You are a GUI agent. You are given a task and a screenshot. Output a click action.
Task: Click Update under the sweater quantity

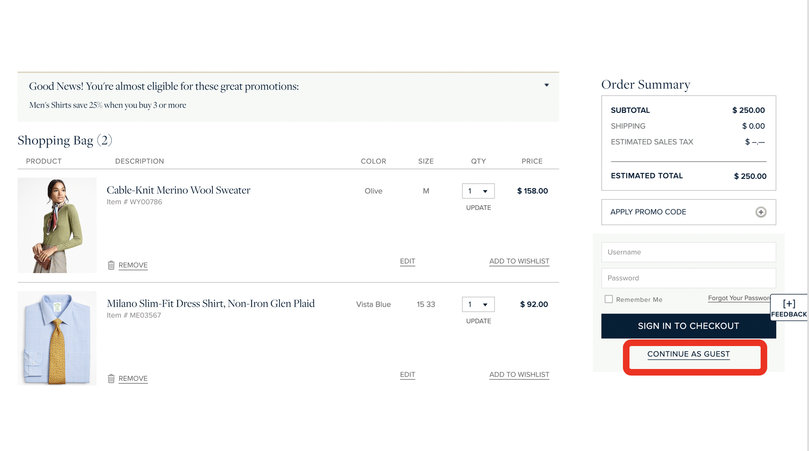(x=478, y=208)
